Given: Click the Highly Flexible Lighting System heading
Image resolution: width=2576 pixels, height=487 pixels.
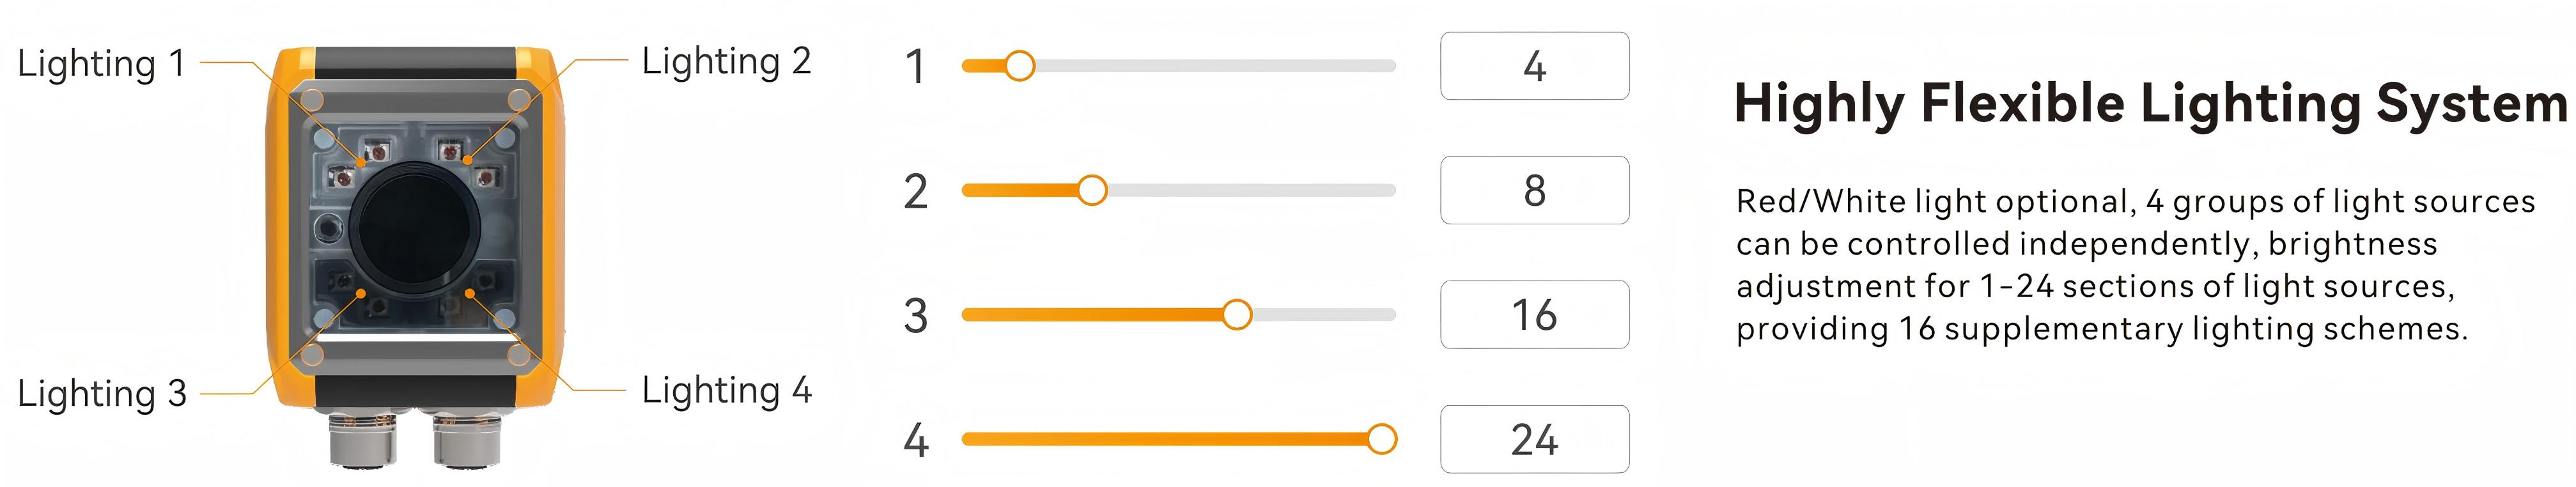Looking at the screenshot, I should (x=2150, y=104).
